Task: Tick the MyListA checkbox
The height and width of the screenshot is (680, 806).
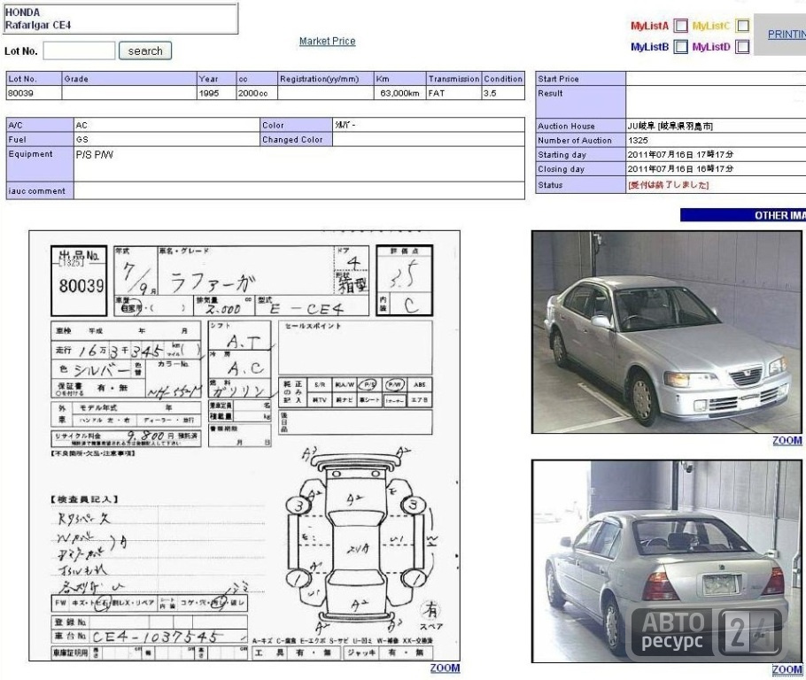Action: (x=680, y=26)
